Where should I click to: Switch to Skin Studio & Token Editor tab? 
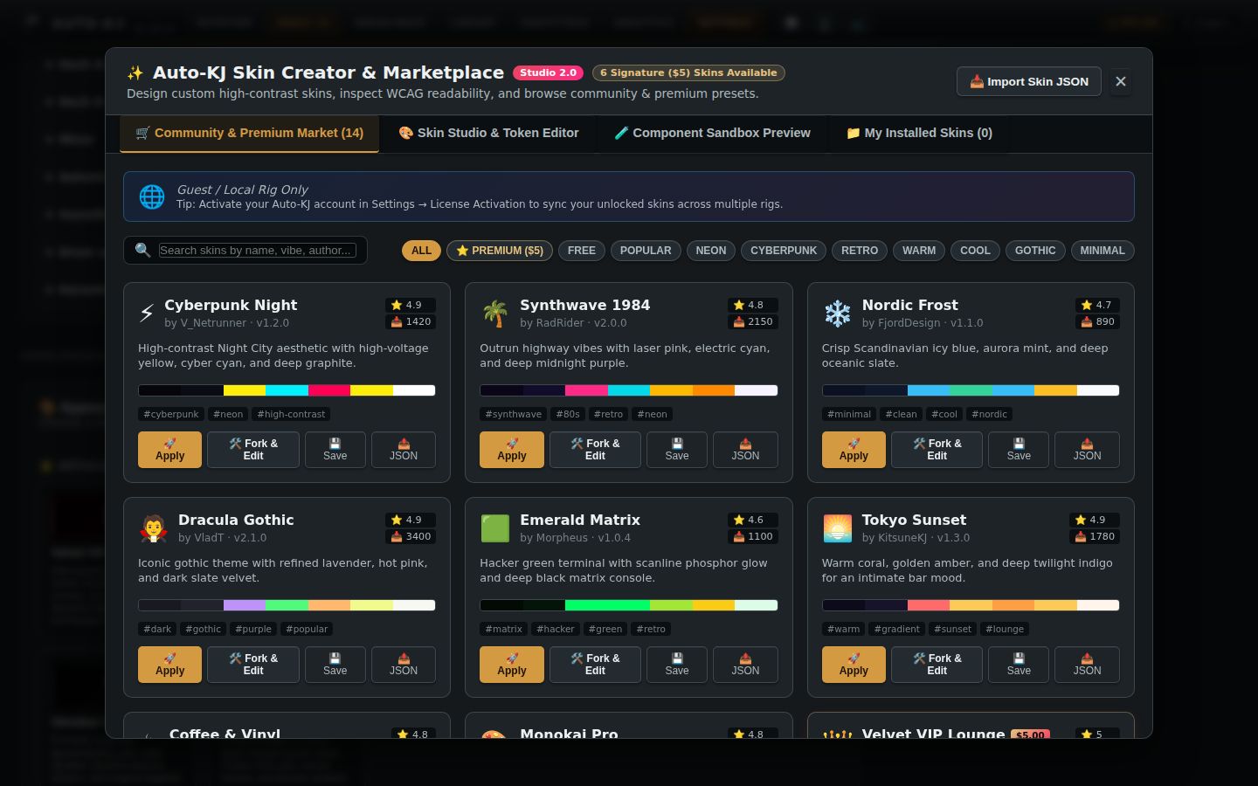(x=488, y=134)
